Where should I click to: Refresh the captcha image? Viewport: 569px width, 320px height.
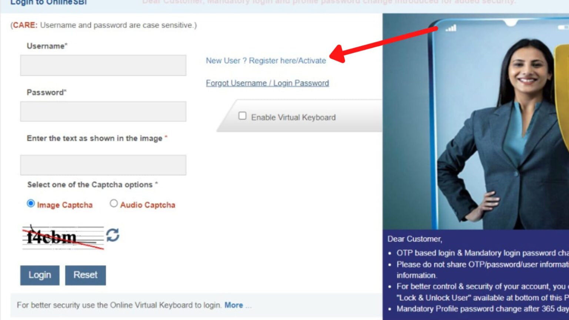[113, 235]
